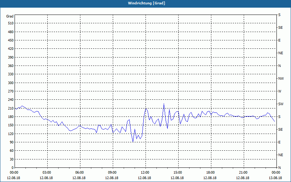Image resolution: width=291 pixels, height=182 pixels.
Task: Click the 120 degree axis value
Action: [x=11, y=134]
